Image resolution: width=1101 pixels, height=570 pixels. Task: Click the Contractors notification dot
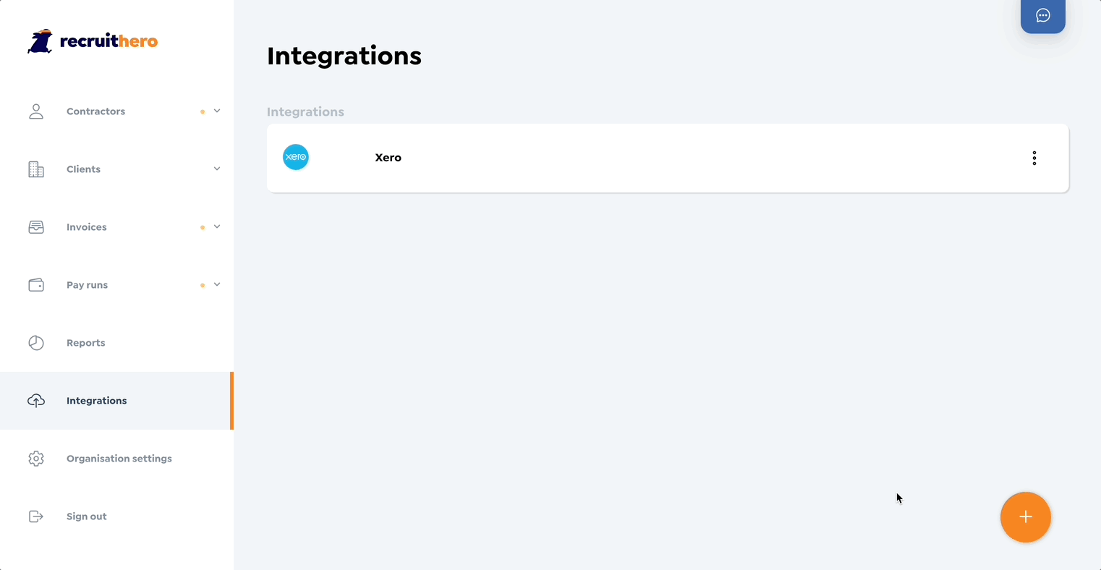pos(203,111)
